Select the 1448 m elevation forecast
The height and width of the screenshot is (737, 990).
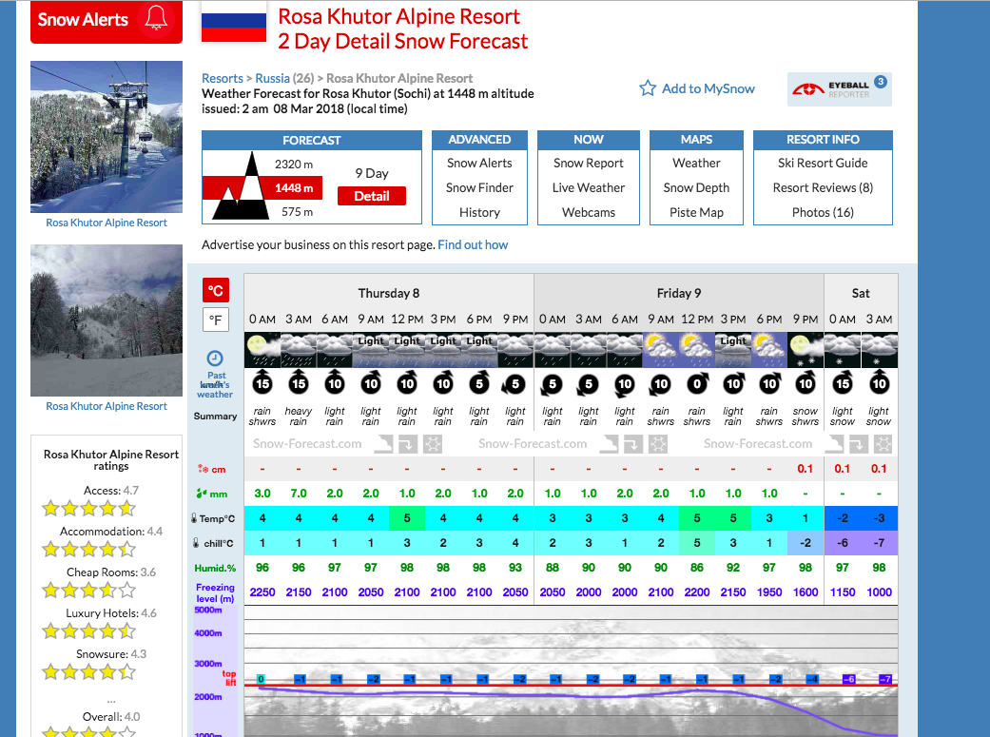pyautogui.click(x=294, y=188)
